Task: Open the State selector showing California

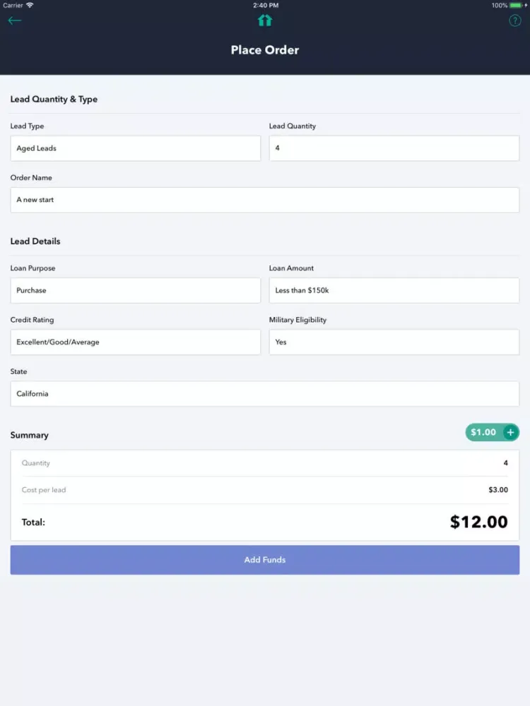Action: click(x=265, y=394)
